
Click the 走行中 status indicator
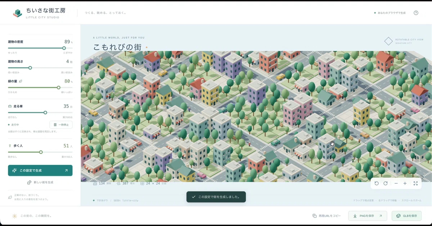click(x=14, y=125)
